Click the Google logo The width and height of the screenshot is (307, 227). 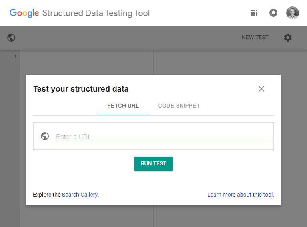24,13
